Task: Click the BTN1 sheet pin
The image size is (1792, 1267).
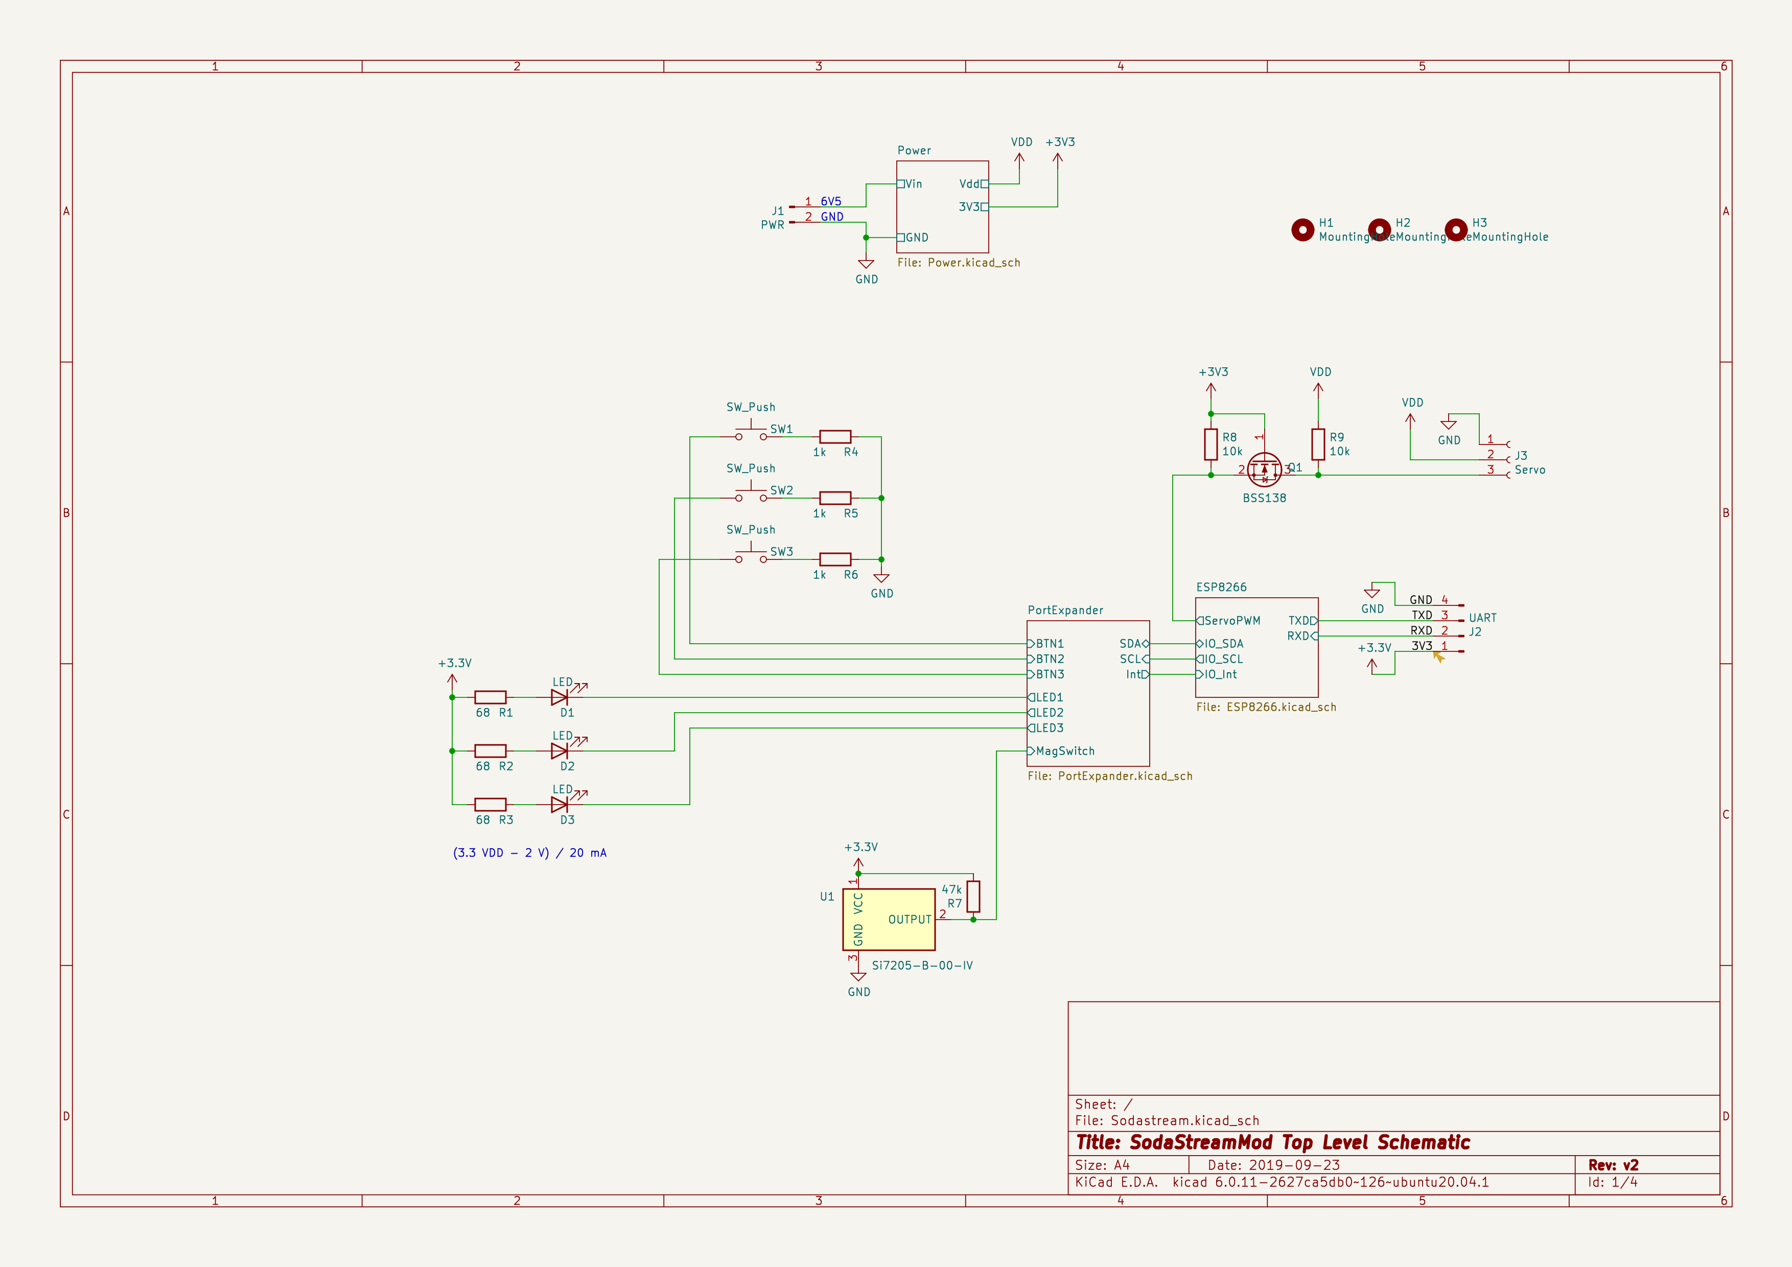Action: coord(1046,644)
